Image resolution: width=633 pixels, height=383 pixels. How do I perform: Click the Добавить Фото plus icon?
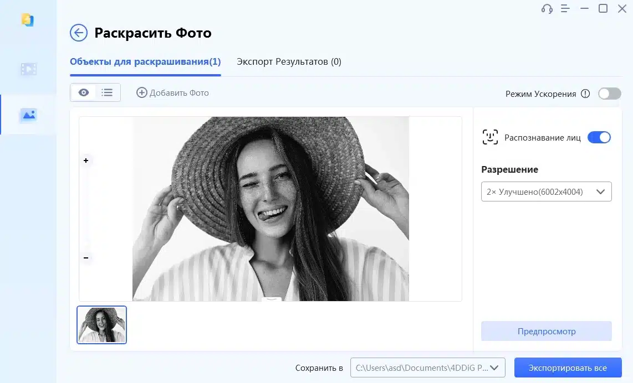click(143, 92)
